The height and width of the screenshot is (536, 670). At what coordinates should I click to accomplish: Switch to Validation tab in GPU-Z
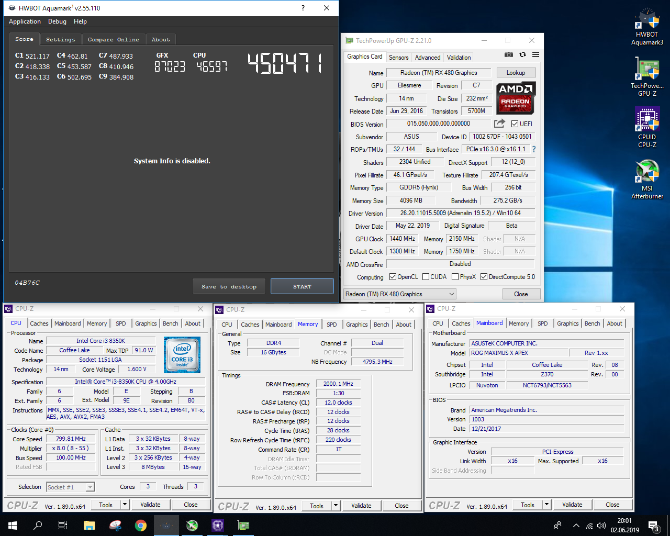(x=459, y=58)
